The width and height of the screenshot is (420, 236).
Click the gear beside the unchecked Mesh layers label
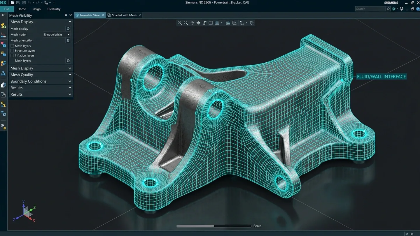pyautogui.click(x=68, y=61)
